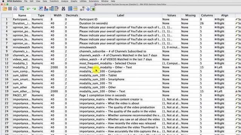Click the 'Duration (in seconds)' label cell
Viewport: 241px width, 135px height.
coord(120,23)
